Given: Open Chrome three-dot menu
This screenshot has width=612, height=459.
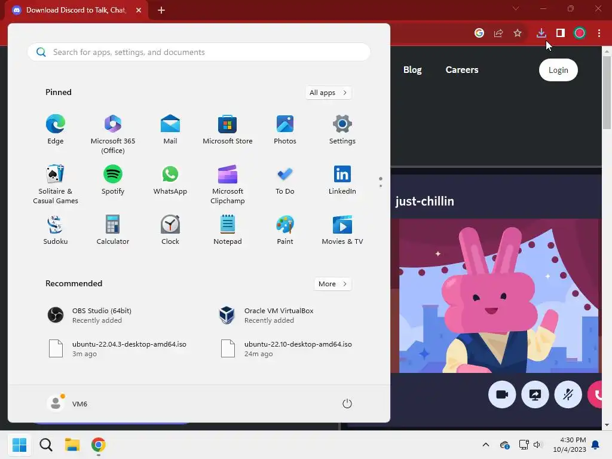Looking at the screenshot, I should pos(599,33).
